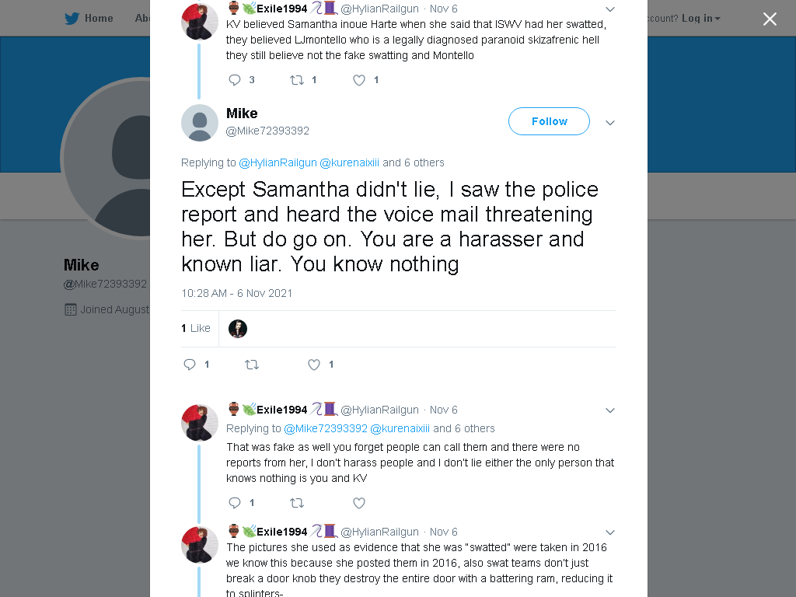Retweet the 'That was fake as well' reply
796x597 pixels.
pos(297,503)
